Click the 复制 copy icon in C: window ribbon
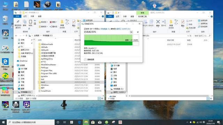This screenshot has width=223, height=125. click(x=25, y=23)
